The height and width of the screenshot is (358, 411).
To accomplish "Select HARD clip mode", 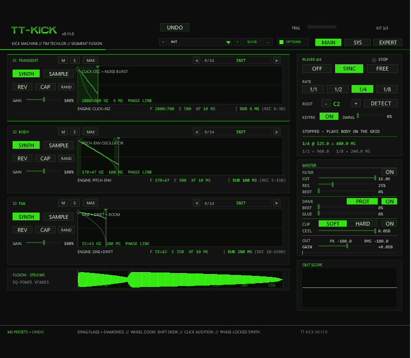I will coord(363,224).
